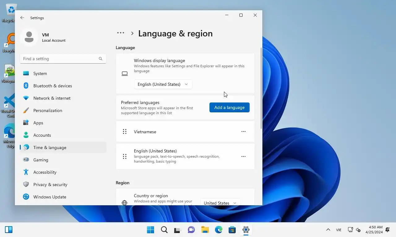Viewport: 396px width, 237px height.
Task: Open System settings
Action: 63,73
